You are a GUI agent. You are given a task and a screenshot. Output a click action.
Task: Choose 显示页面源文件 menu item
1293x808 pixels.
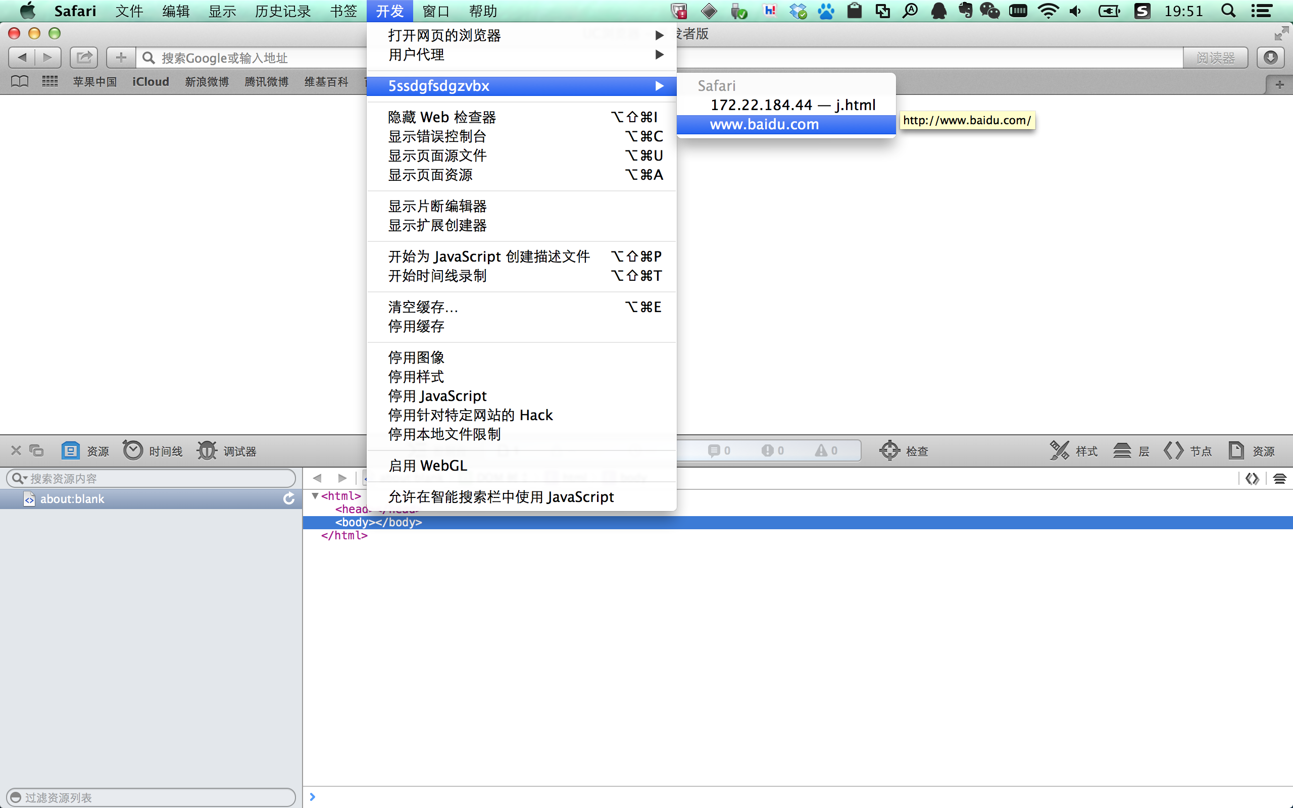521,156
